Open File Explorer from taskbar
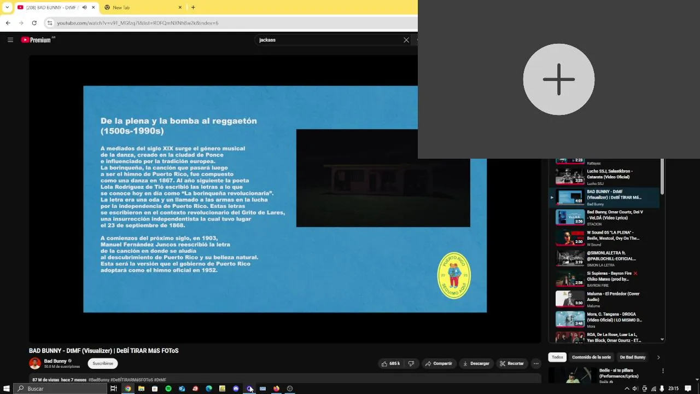The height and width of the screenshot is (394, 700). click(x=141, y=389)
